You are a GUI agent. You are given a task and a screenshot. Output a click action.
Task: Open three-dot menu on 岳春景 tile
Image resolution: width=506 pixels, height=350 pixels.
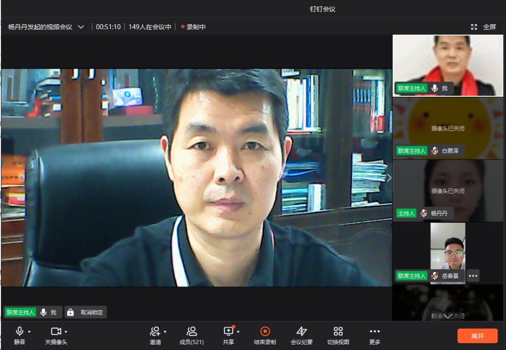473,276
